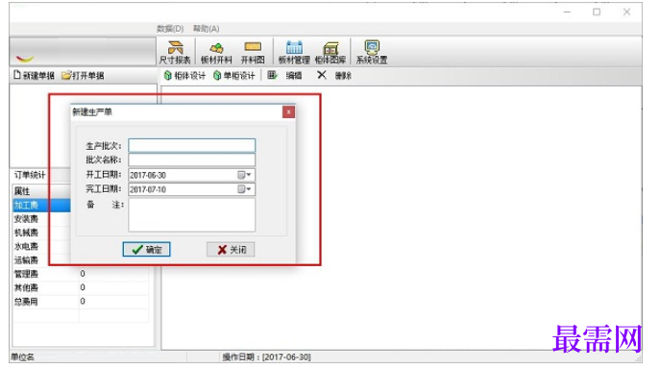Focus the 生产批次 input field
Image resolution: width=660 pixels, height=369 pixels.
[x=191, y=146]
